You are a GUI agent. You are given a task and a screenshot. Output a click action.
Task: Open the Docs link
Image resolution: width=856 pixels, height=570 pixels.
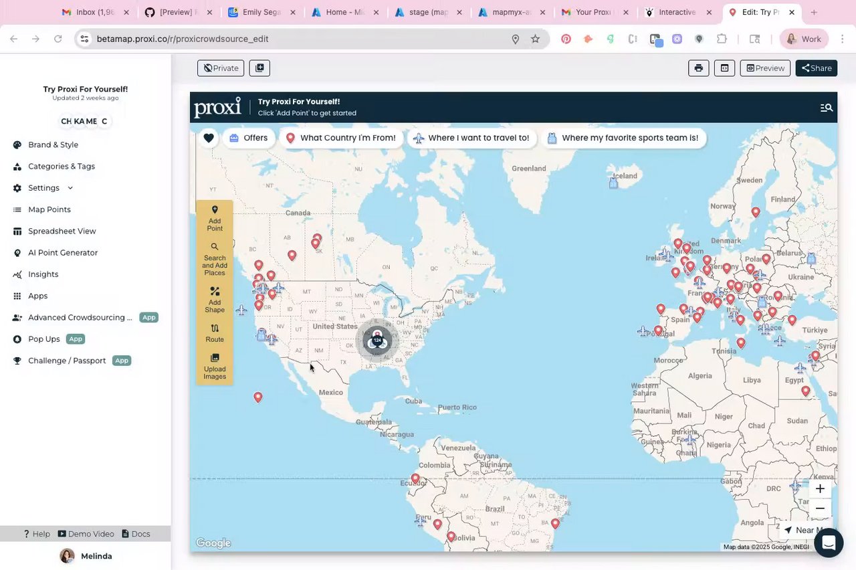[136, 534]
